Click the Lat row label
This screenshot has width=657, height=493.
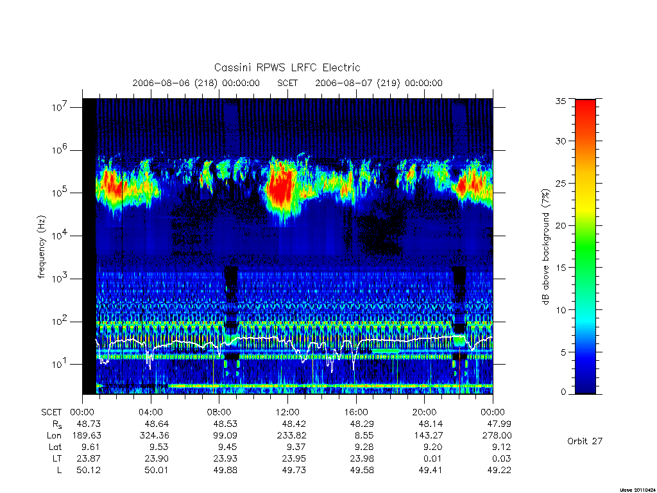pos(55,447)
